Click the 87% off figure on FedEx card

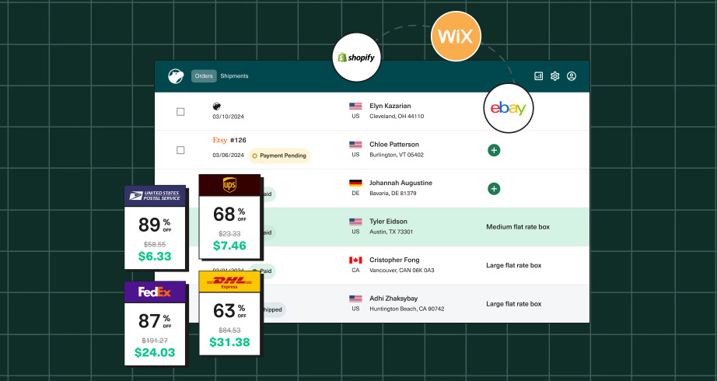pyautogui.click(x=155, y=321)
